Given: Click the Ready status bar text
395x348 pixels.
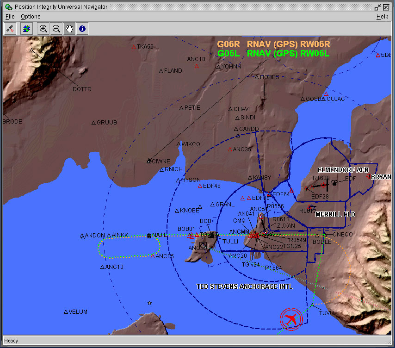Looking at the screenshot, I should pyautogui.click(x=12, y=341).
